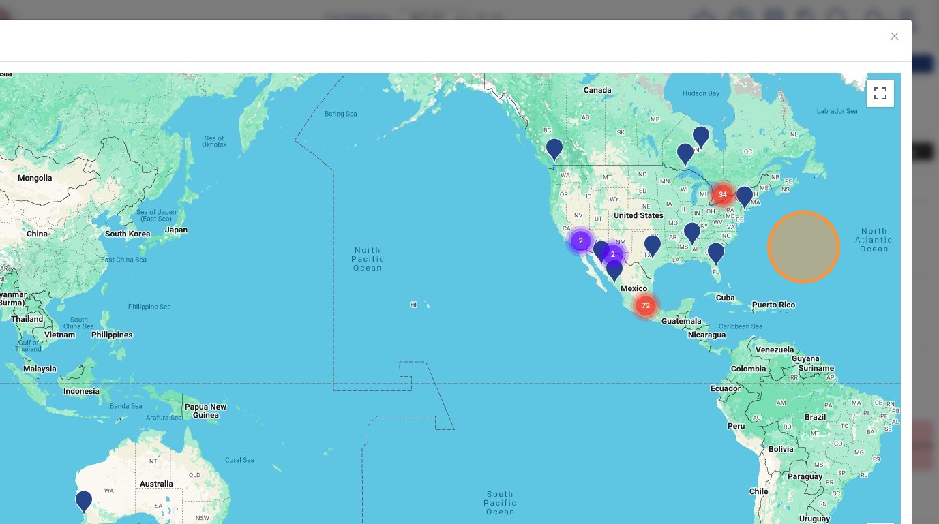Click the Hudson Bay map label
This screenshot has height=524, width=939.
[701, 93]
